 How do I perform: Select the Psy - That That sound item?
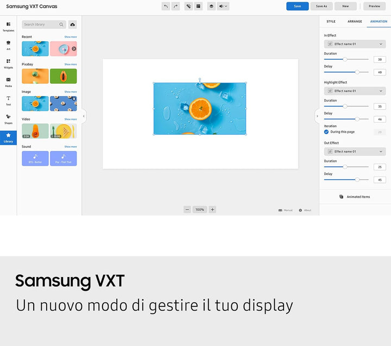click(64, 159)
